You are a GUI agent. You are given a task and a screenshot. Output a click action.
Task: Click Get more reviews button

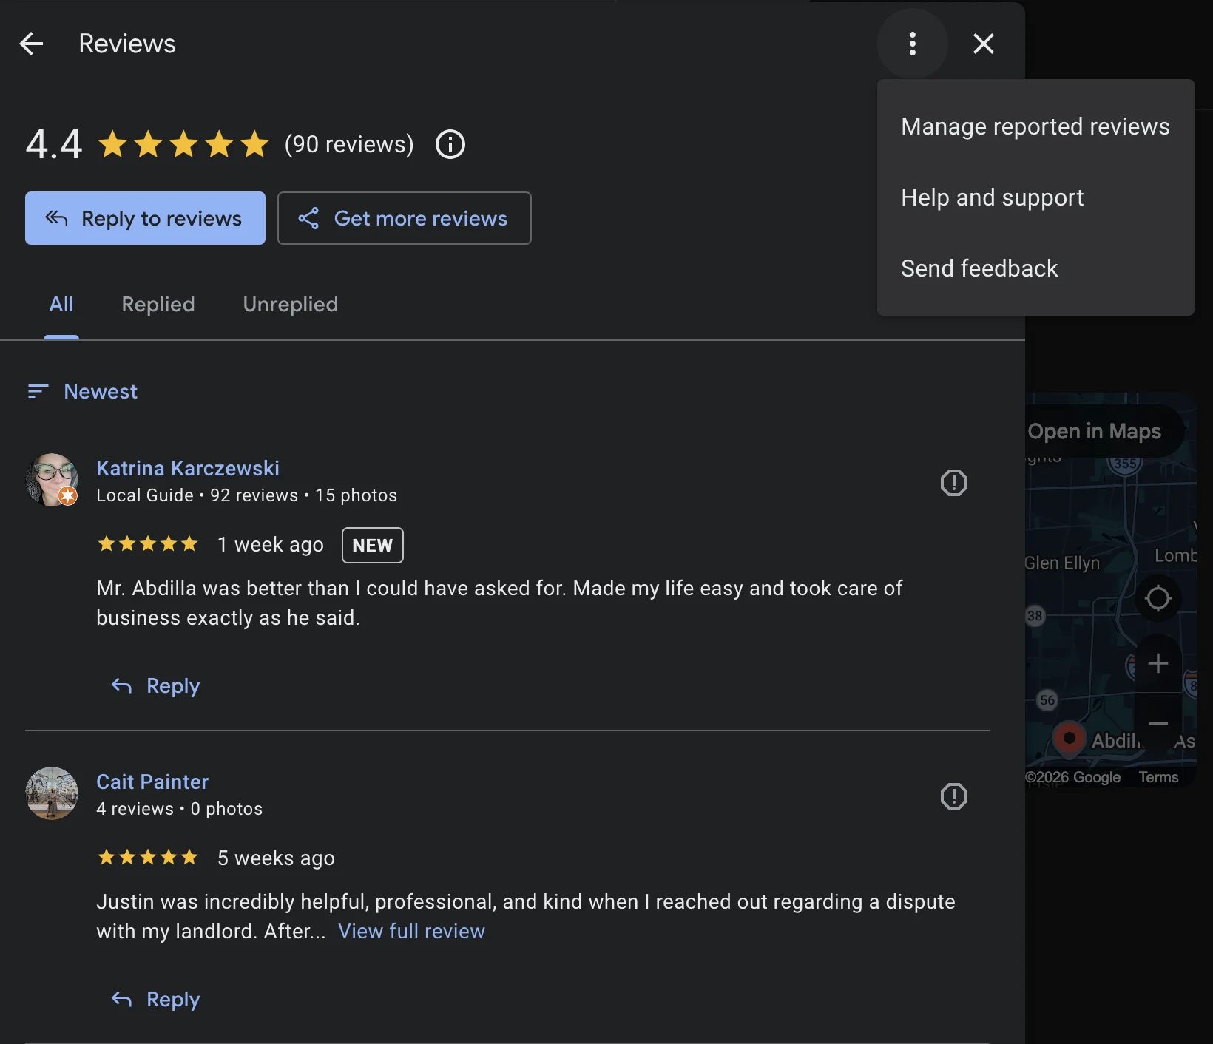pyautogui.click(x=405, y=218)
